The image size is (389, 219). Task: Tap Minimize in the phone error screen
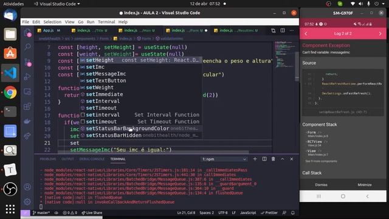pyautogui.click(x=365, y=185)
